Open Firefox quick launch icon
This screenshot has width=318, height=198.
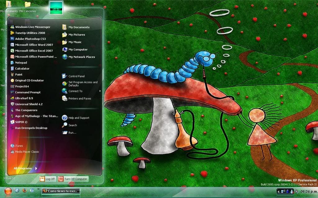(x=25, y=190)
